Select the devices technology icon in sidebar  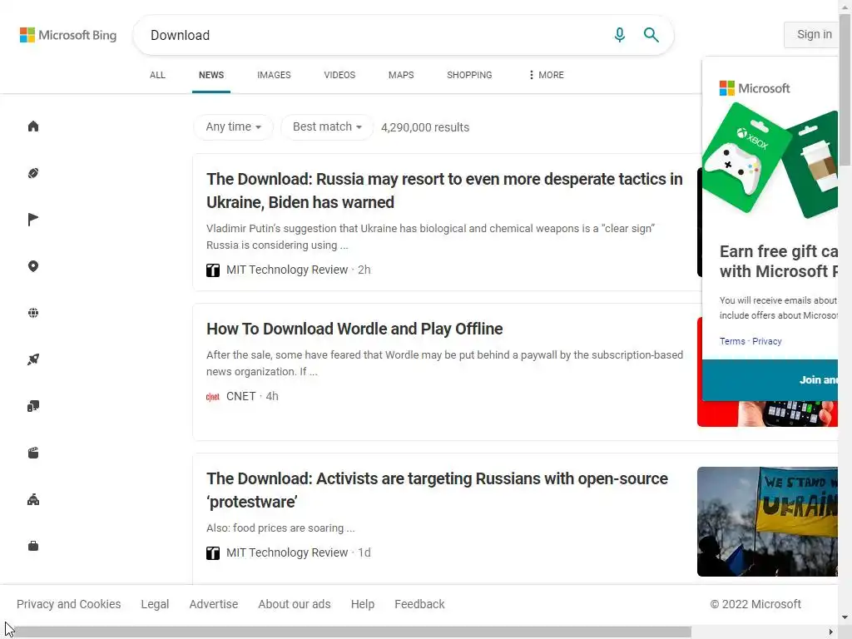tap(33, 406)
